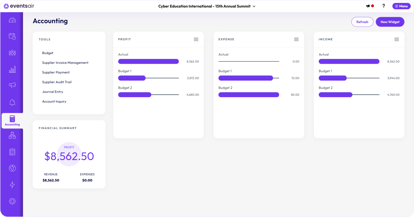
Task: Click the lightning express actions icon in sidebar
Action: [12, 185]
